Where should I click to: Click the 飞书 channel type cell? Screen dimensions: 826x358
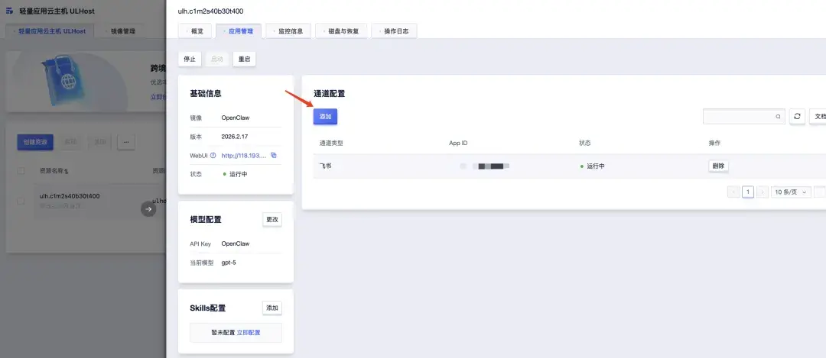(x=326, y=166)
